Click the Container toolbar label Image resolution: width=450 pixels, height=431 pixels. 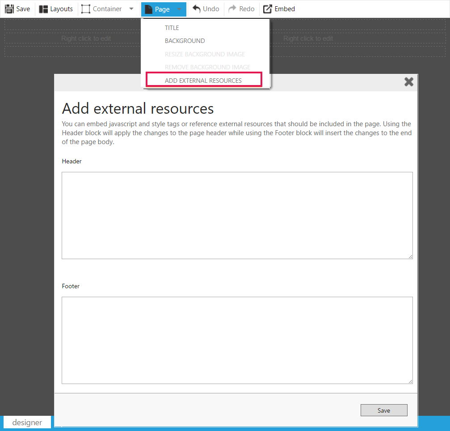107,9
